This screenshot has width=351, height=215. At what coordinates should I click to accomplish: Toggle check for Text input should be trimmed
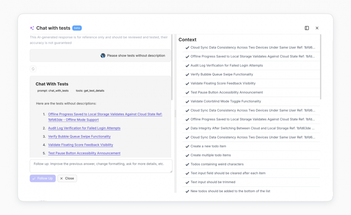pos(187,182)
